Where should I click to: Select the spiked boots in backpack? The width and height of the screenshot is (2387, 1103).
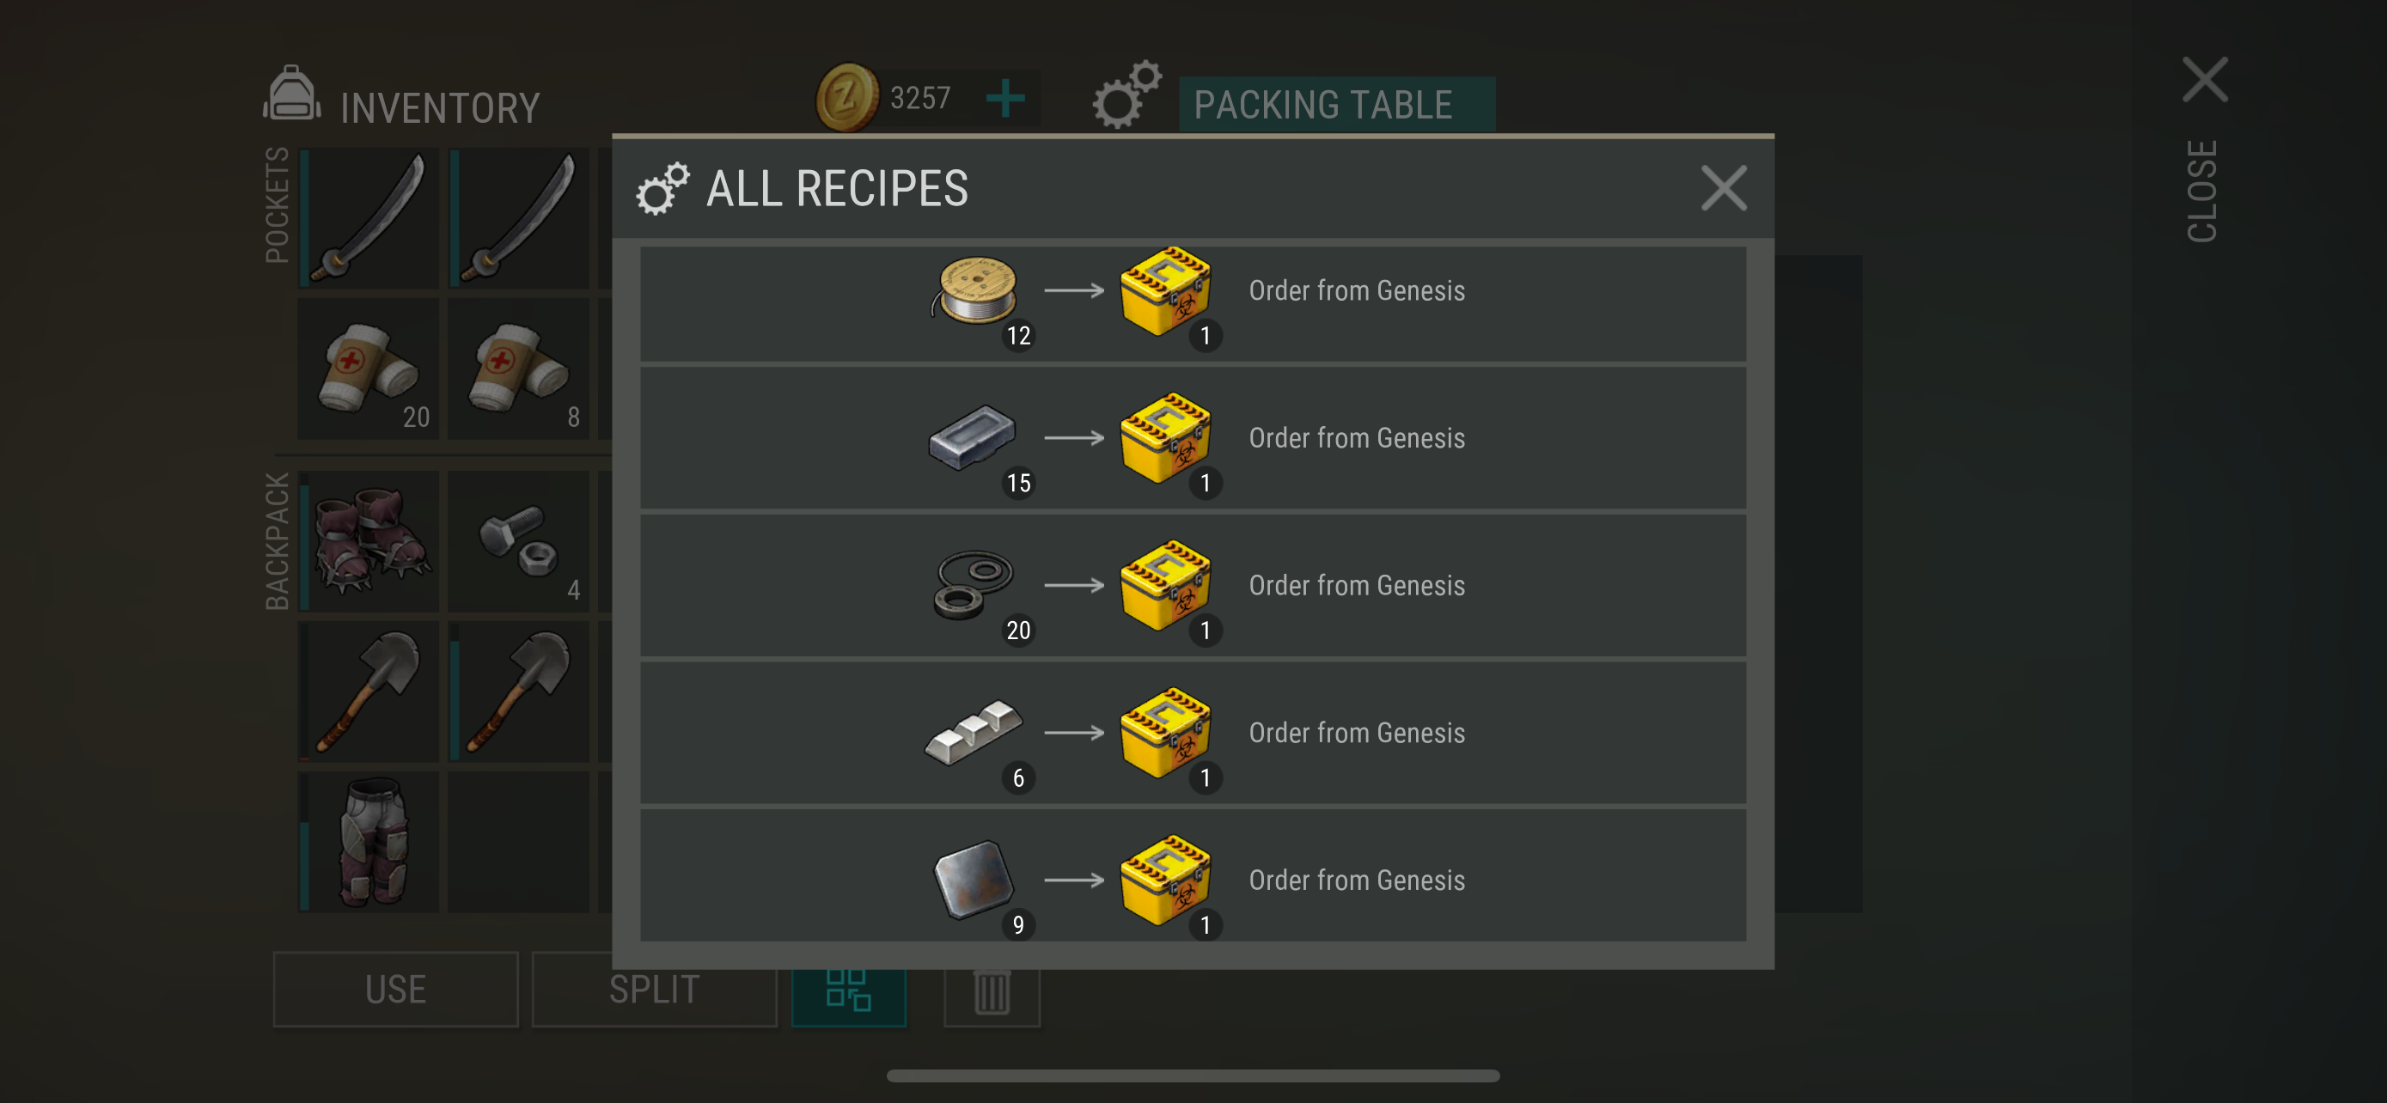[x=369, y=542]
